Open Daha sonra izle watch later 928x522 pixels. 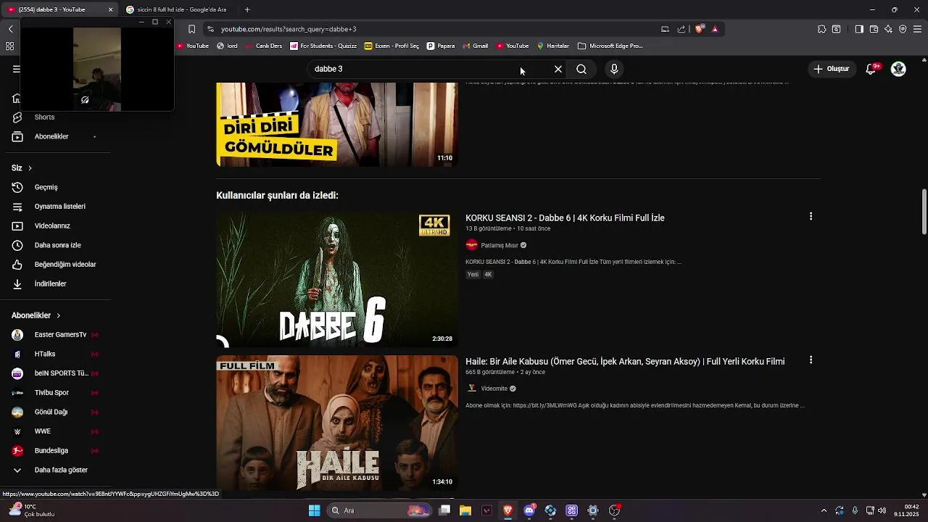pos(57,245)
